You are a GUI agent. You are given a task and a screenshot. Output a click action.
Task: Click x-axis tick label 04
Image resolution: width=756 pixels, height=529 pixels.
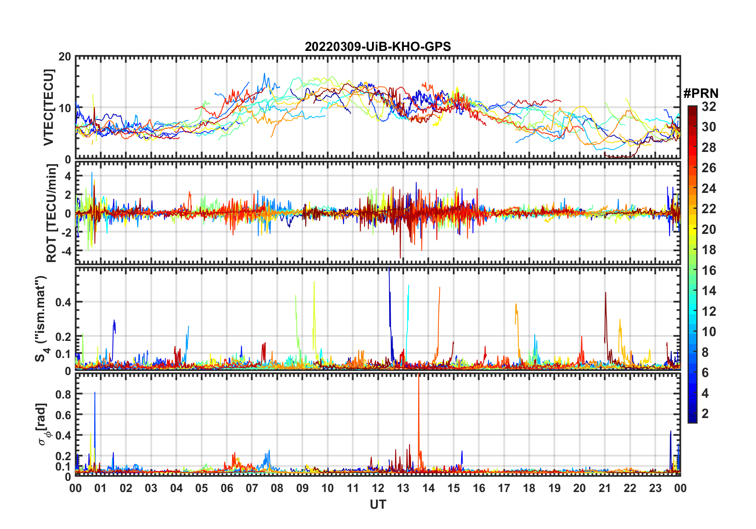[x=176, y=488]
